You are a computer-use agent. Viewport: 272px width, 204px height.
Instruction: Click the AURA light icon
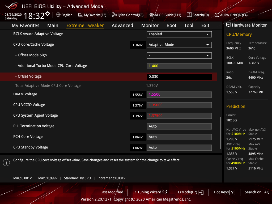click(217, 15)
